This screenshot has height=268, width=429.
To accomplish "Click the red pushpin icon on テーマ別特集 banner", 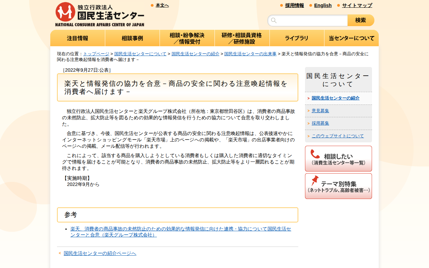I will coord(315,181).
